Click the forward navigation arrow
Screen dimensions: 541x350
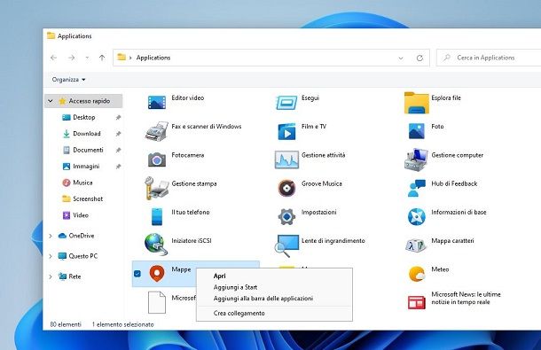72,58
